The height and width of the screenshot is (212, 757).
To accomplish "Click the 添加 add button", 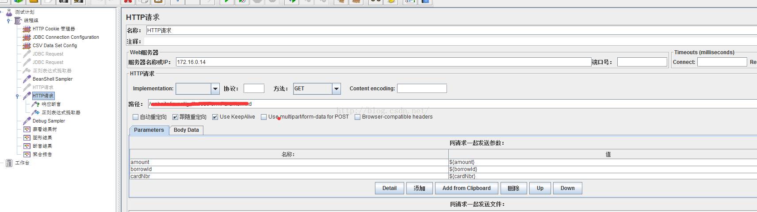I will pyautogui.click(x=420, y=188).
